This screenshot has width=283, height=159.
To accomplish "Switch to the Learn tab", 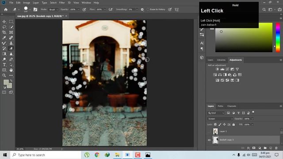I will [210, 60].
